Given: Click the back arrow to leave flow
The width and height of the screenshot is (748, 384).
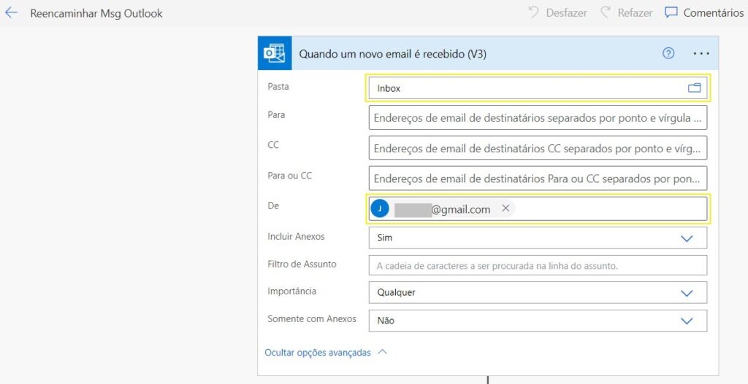Looking at the screenshot, I should [x=11, y=13].
